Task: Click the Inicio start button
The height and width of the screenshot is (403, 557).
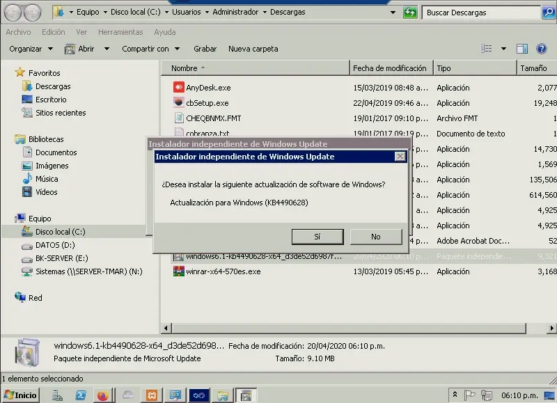Action: 21,395
